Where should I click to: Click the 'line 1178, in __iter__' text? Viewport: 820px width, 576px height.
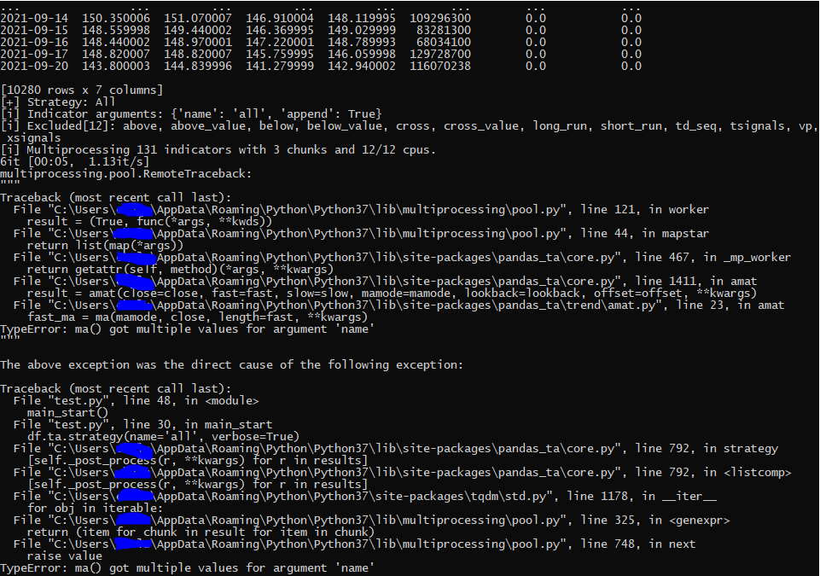click(x=641, y=497)
